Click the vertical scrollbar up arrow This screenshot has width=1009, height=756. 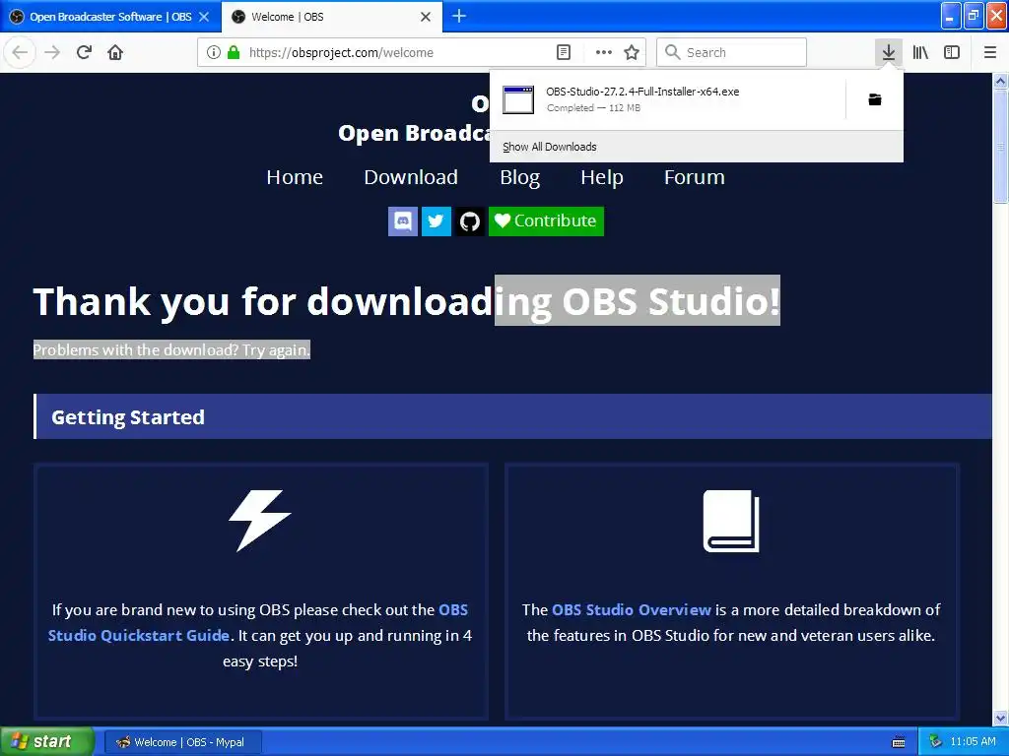pyautogui.click(x=1001, y=81)
